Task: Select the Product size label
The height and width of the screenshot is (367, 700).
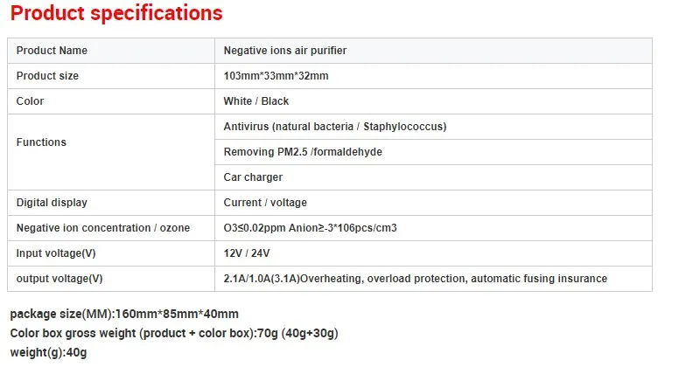Action: coord(47,76)
